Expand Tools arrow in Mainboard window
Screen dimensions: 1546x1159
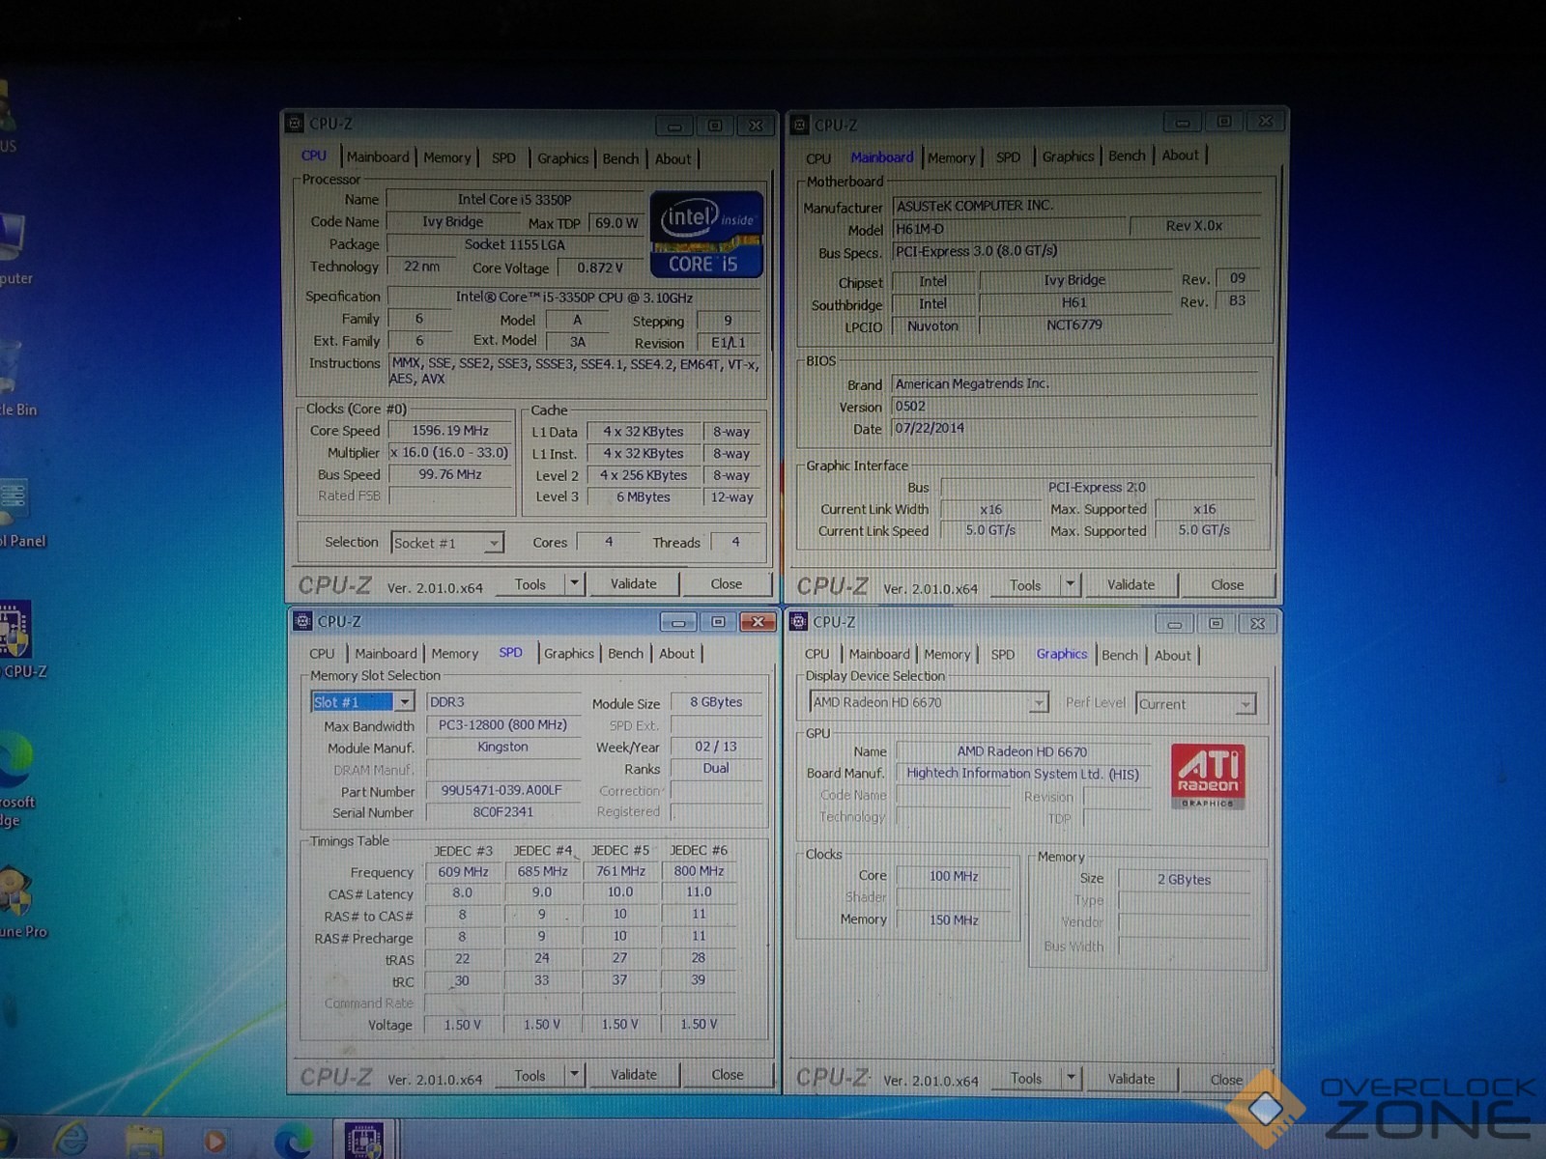(1070, 584)
